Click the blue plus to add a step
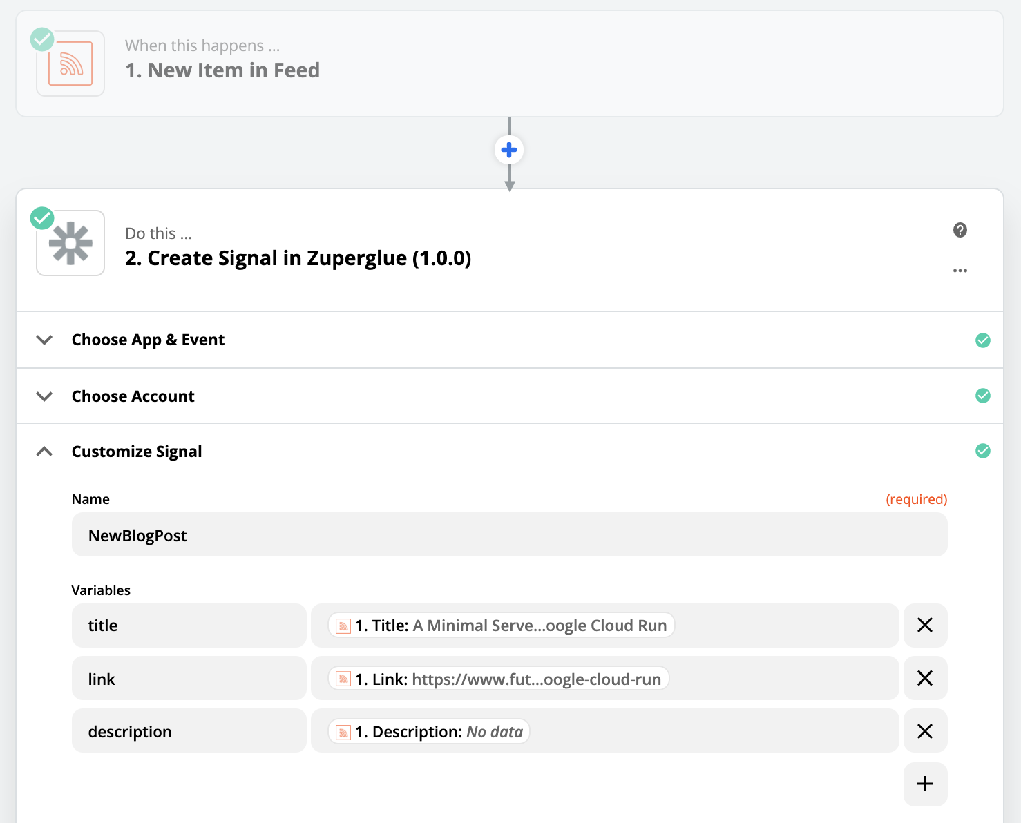This screenshot has height=823, width=1021. [509, 150]
